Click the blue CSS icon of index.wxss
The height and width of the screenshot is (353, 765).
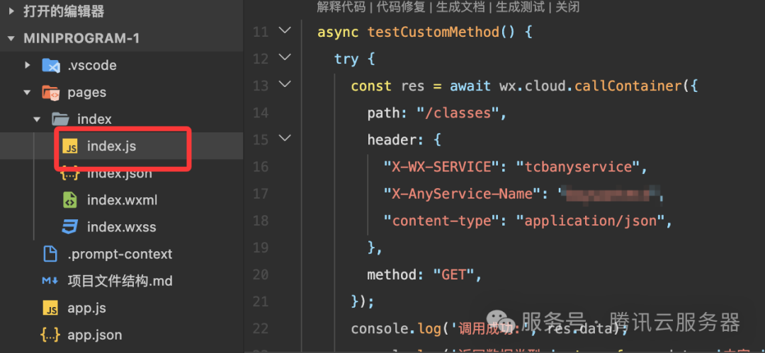tap(69, 226)
